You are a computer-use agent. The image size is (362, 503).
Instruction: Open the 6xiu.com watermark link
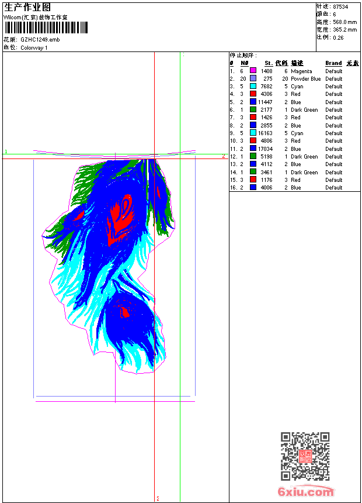tap(306, 491)
